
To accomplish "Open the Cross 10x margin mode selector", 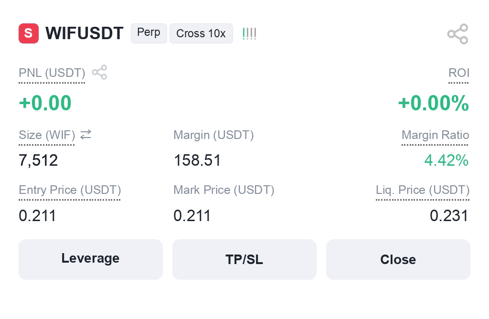I will pyautogui.click(x=201, y=33).
